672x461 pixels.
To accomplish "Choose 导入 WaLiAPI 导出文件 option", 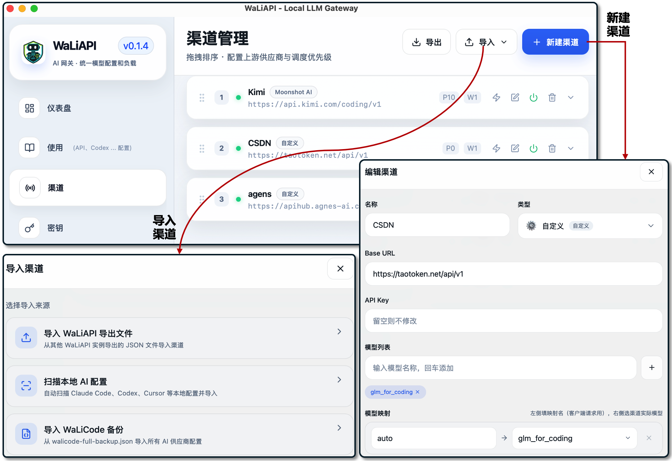I will (179, 338).
